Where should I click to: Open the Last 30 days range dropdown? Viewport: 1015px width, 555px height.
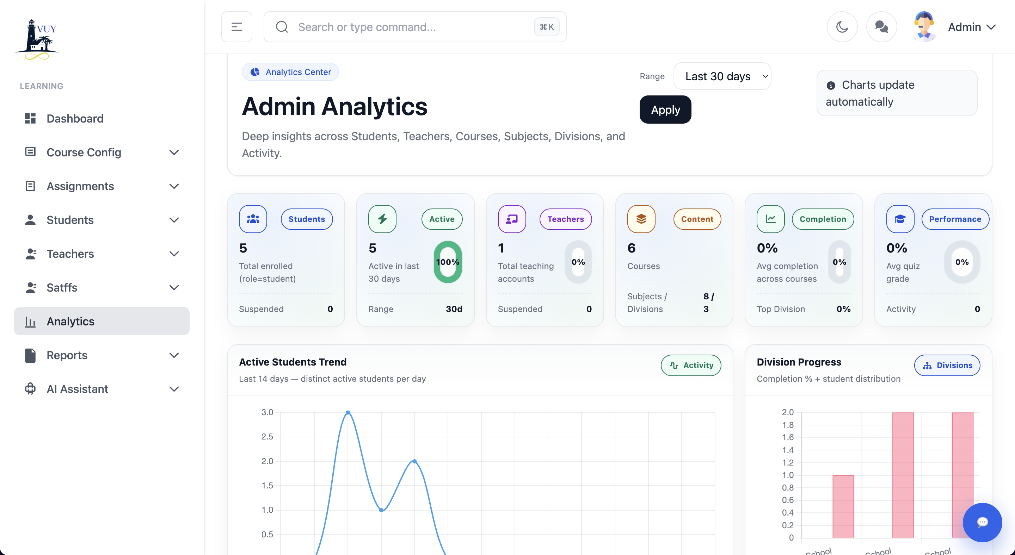click(x=722, y=76)
